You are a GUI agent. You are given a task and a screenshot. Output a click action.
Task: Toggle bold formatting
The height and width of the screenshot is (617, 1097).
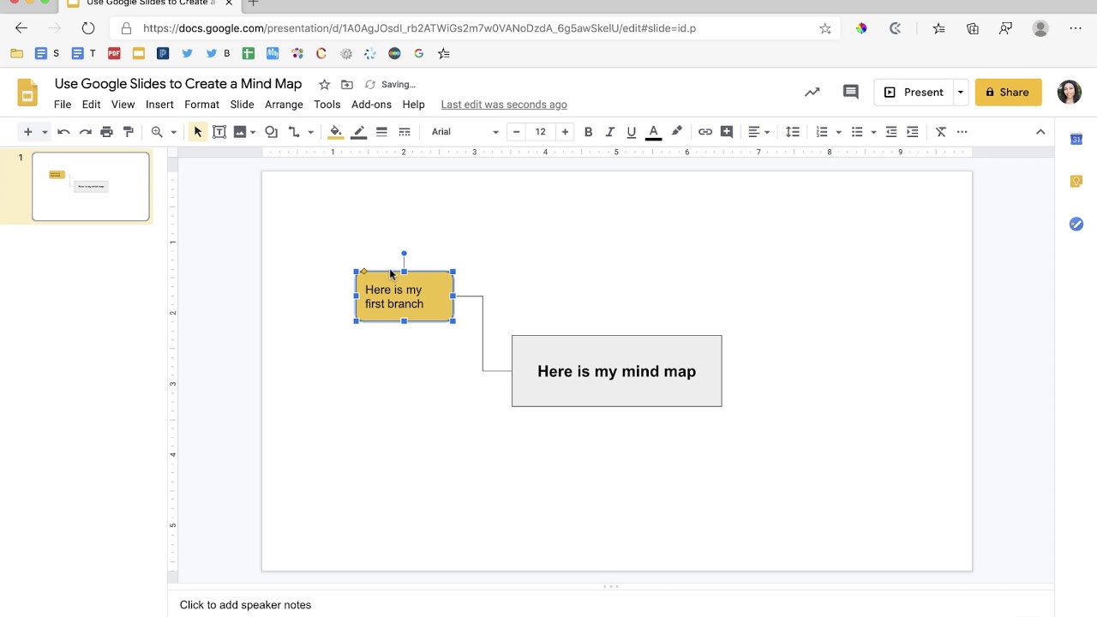tap(588, 132)
